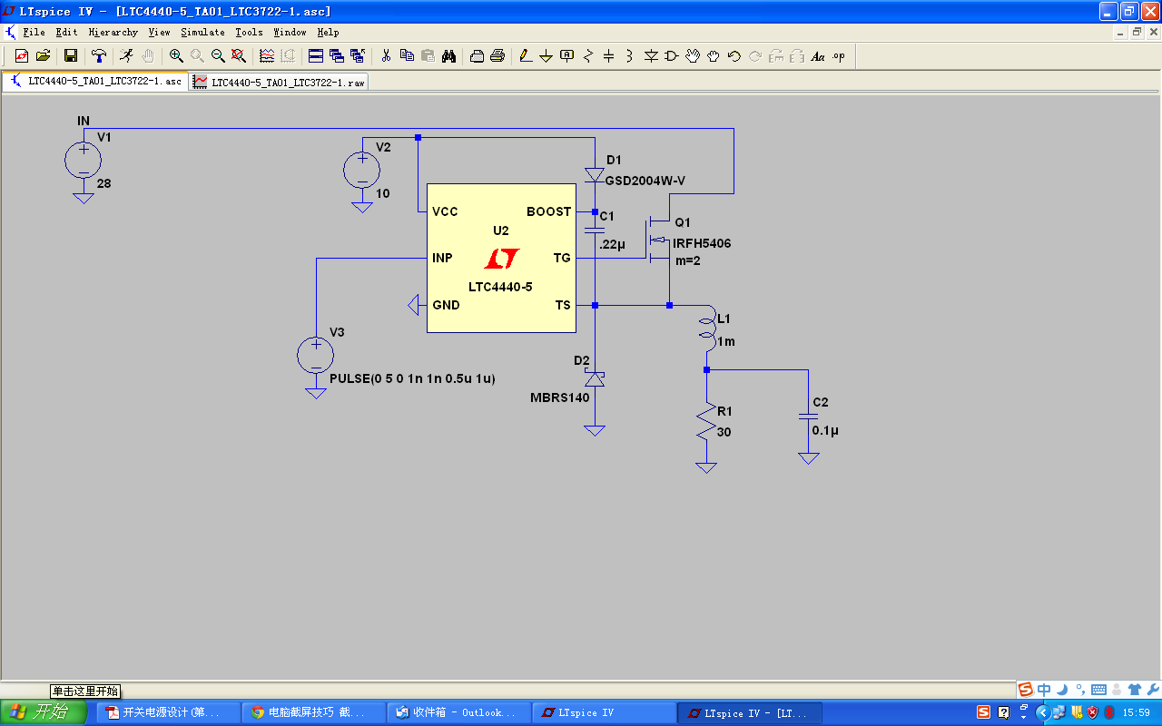Select the SPICE directive .op tool

click(x=839, y=56)
